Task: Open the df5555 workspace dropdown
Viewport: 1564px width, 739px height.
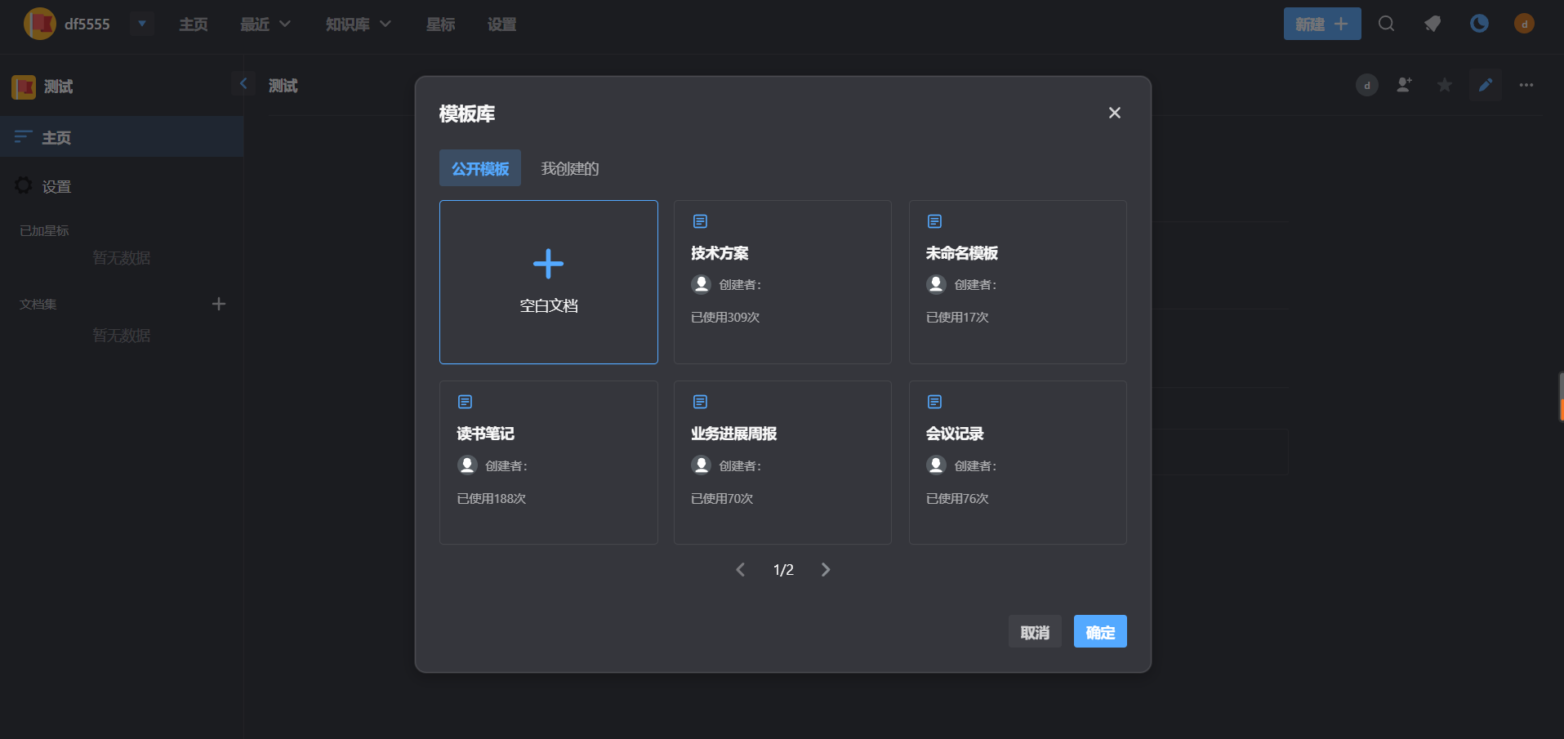Action: click(141, 24)
